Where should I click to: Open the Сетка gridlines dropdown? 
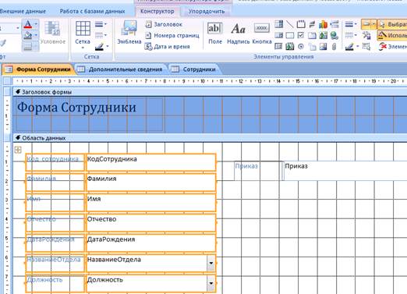pyautogui.click(x=83, y=35)
